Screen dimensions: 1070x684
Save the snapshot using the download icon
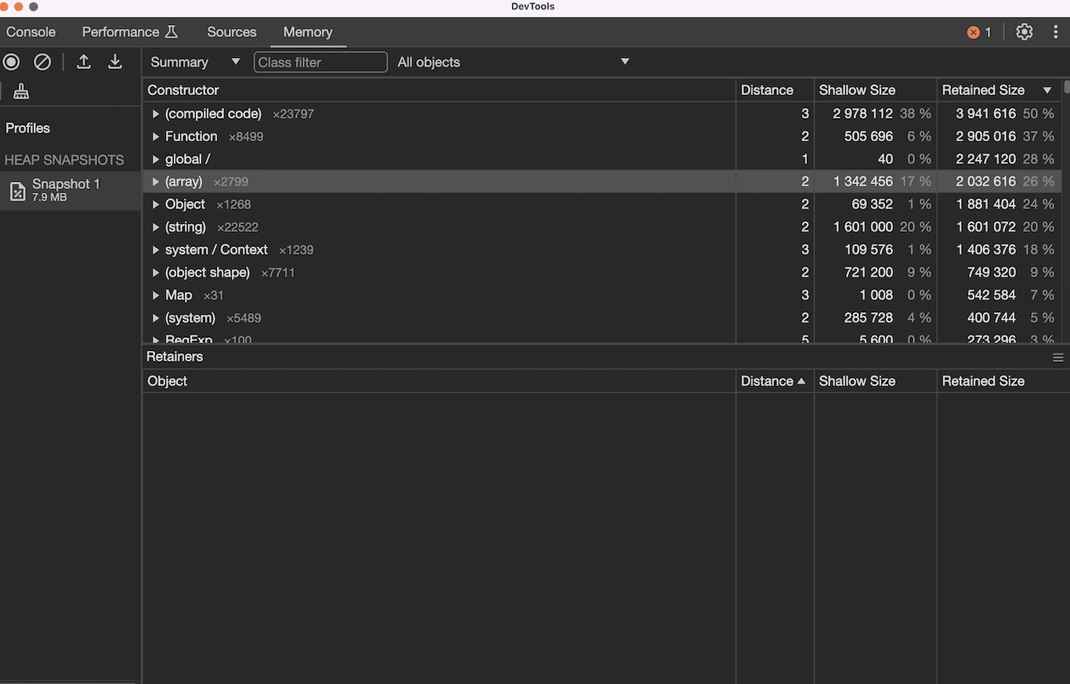pyautogui.click(x=115, y=61)
